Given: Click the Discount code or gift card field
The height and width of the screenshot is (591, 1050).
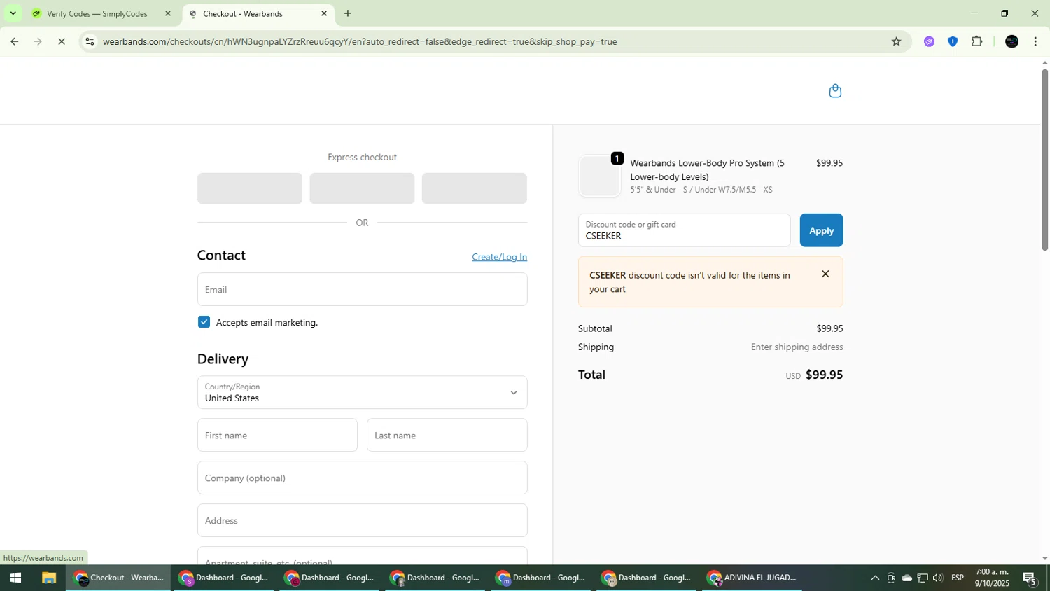Looking at the screenshot, I should point(684,230).
